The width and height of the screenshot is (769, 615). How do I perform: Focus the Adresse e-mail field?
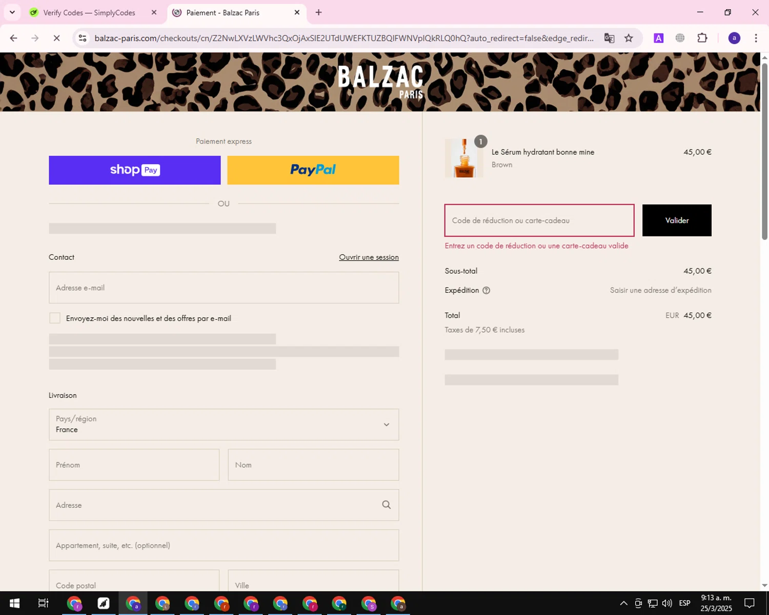pos(224,288)
